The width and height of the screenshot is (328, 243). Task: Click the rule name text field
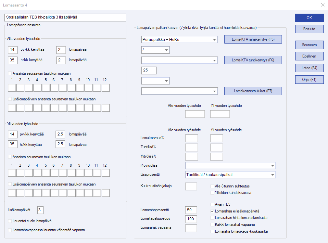[65, 18]
